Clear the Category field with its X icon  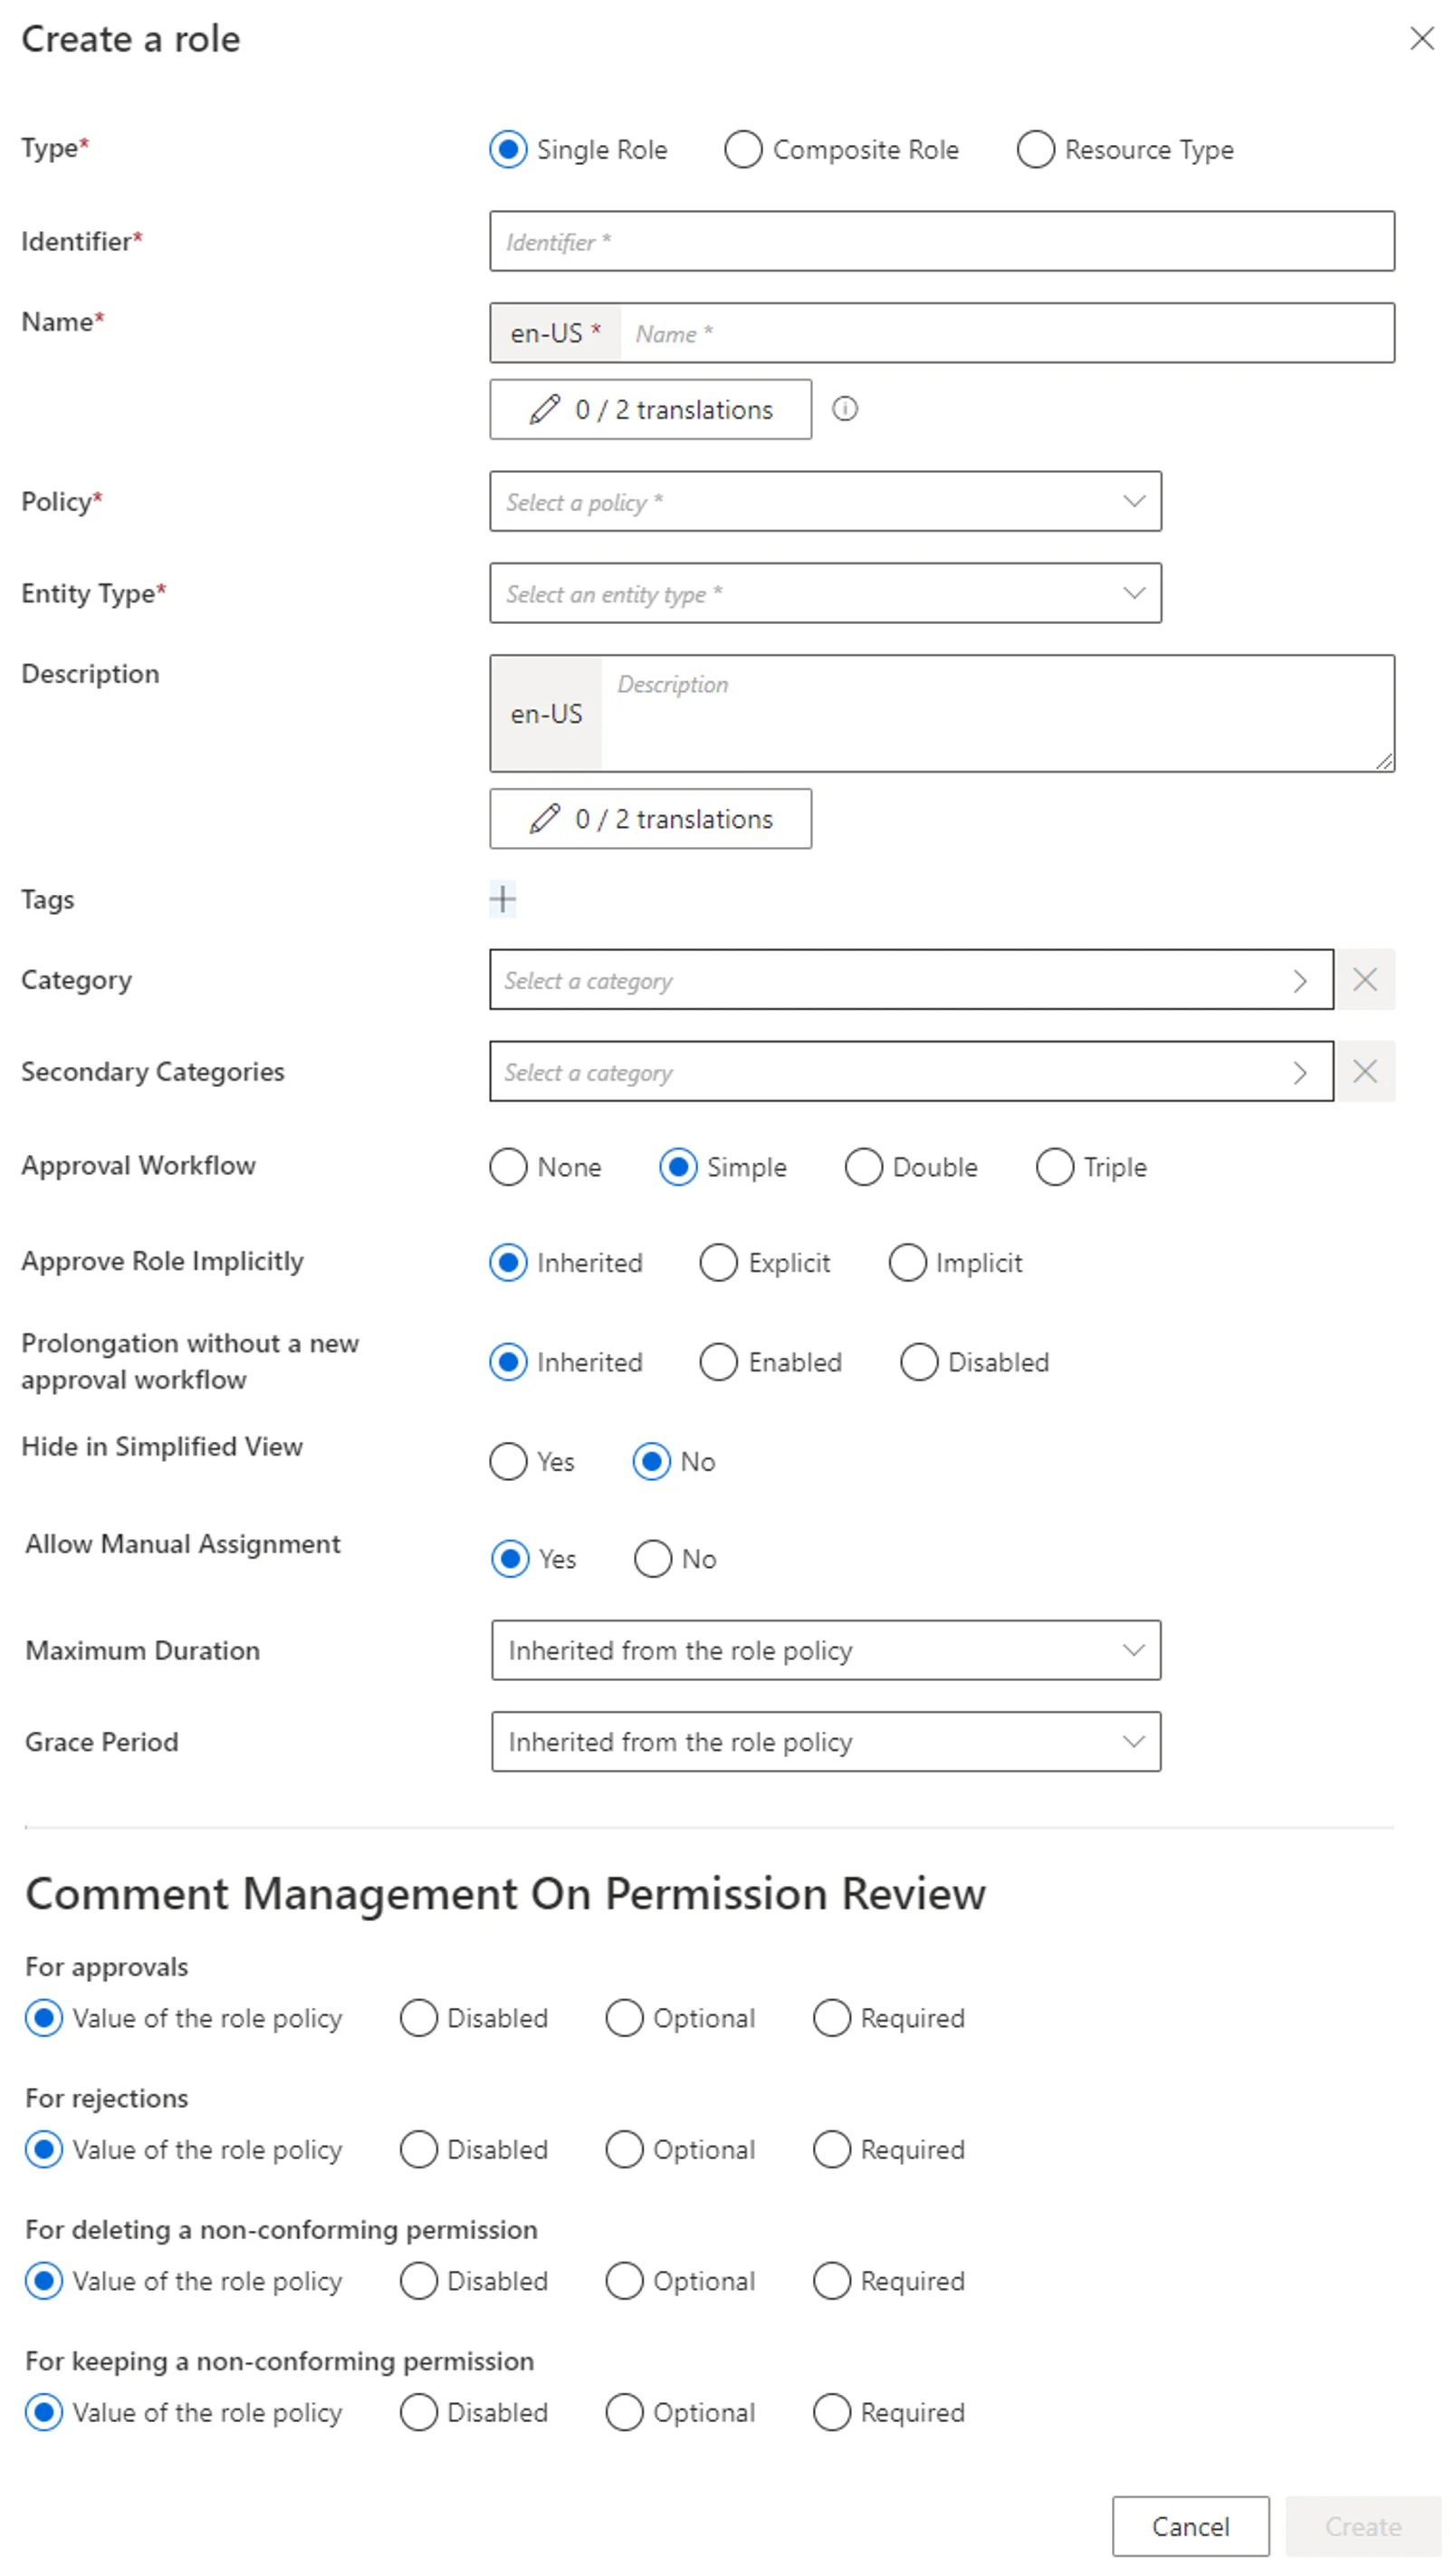click(1365, 979)
